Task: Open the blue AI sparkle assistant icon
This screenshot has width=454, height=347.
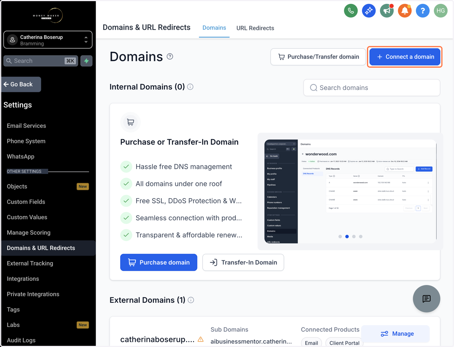Action: (368, 11)
